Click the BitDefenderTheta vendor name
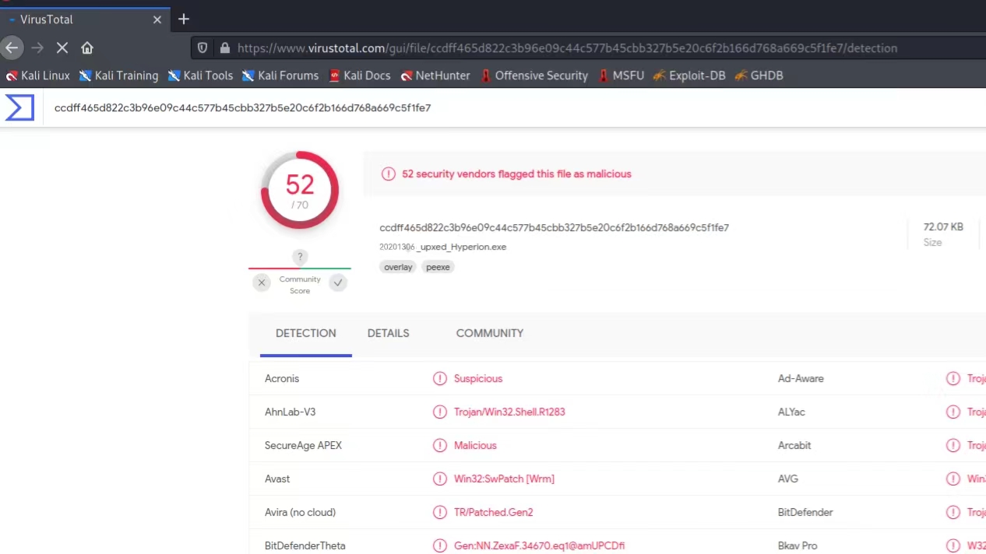The width and height of the screenshot is (986, 554). point(305,545)
